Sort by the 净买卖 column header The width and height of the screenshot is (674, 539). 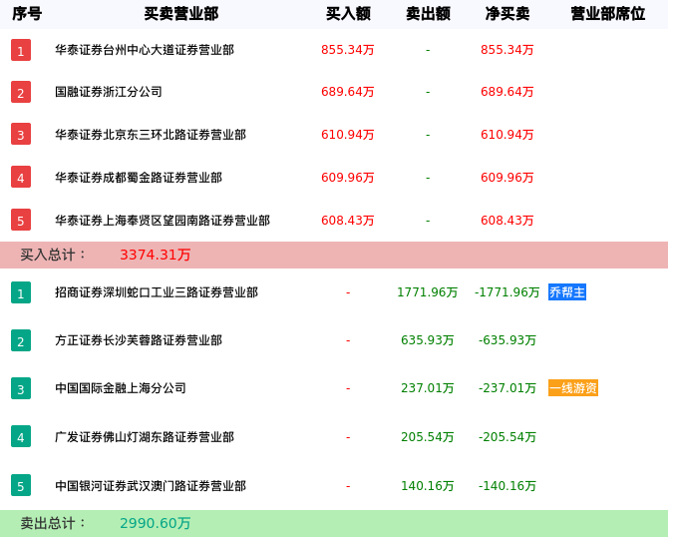click(507, 14)
